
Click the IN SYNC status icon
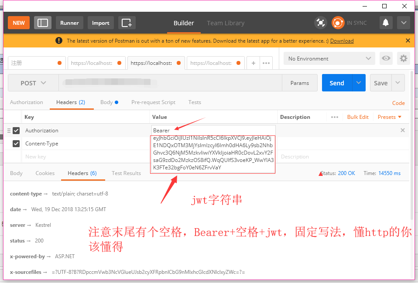[338, 23]
